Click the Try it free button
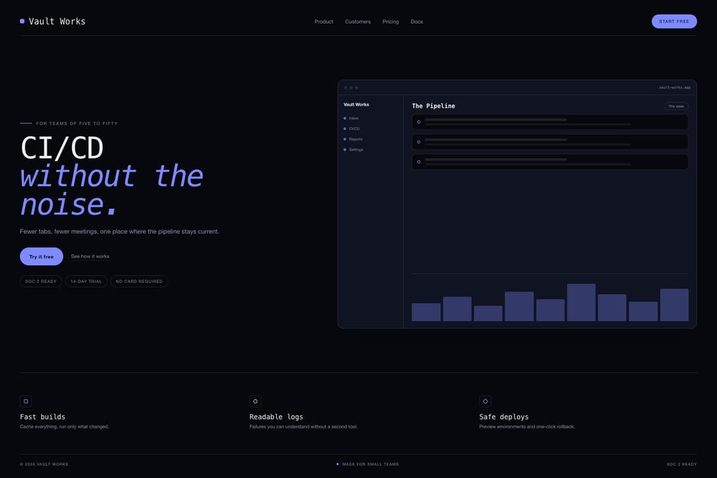717x478 pixels. click(x=41, y=256)
